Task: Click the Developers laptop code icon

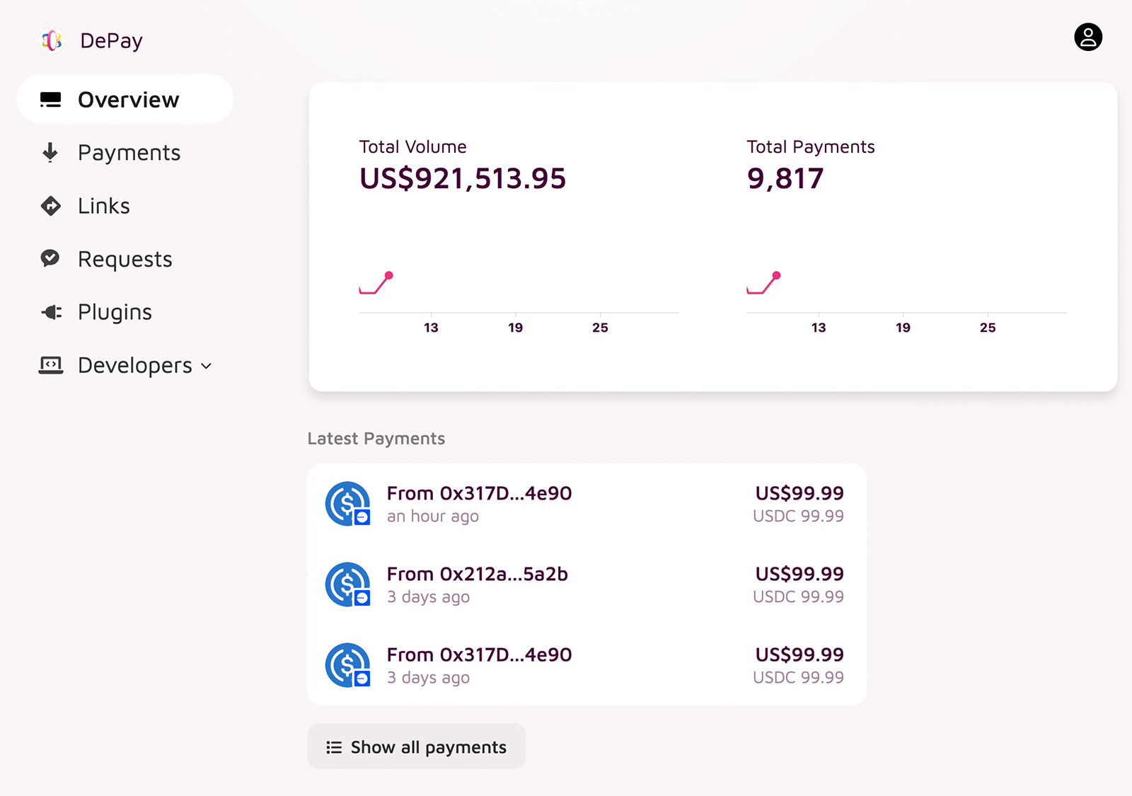Action: pyautogui.click(x=51, y=365)
